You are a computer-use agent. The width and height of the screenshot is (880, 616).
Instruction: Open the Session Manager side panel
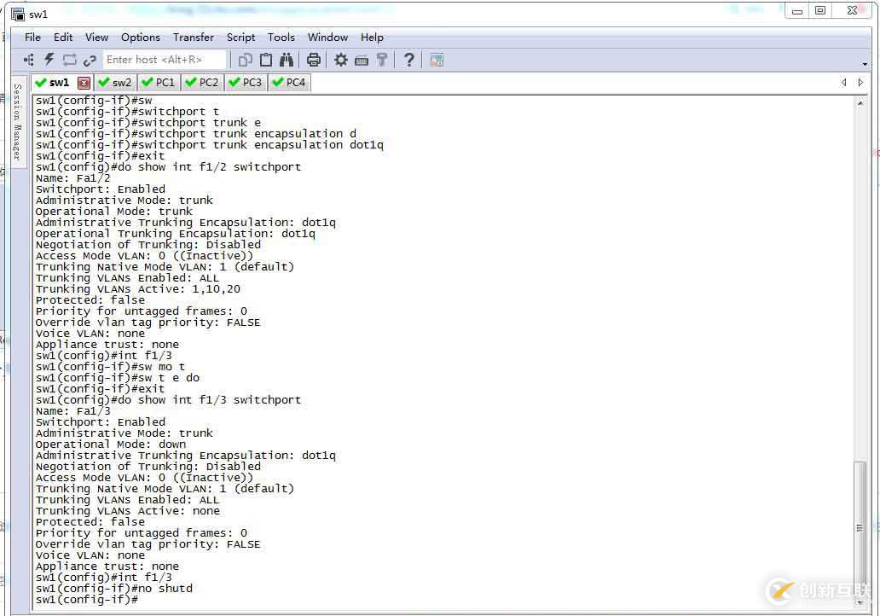[x=18, y=122]
